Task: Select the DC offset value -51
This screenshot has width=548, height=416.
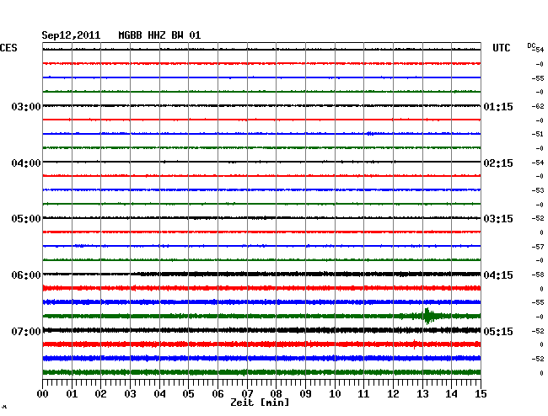Action: coord(538,134)
